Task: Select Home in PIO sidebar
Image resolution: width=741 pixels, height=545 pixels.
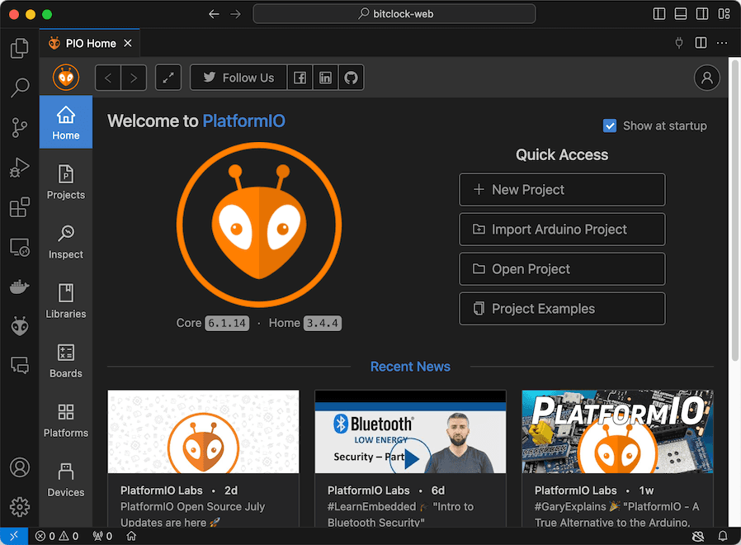Action: pyautogui.click(x=66, y=122)
